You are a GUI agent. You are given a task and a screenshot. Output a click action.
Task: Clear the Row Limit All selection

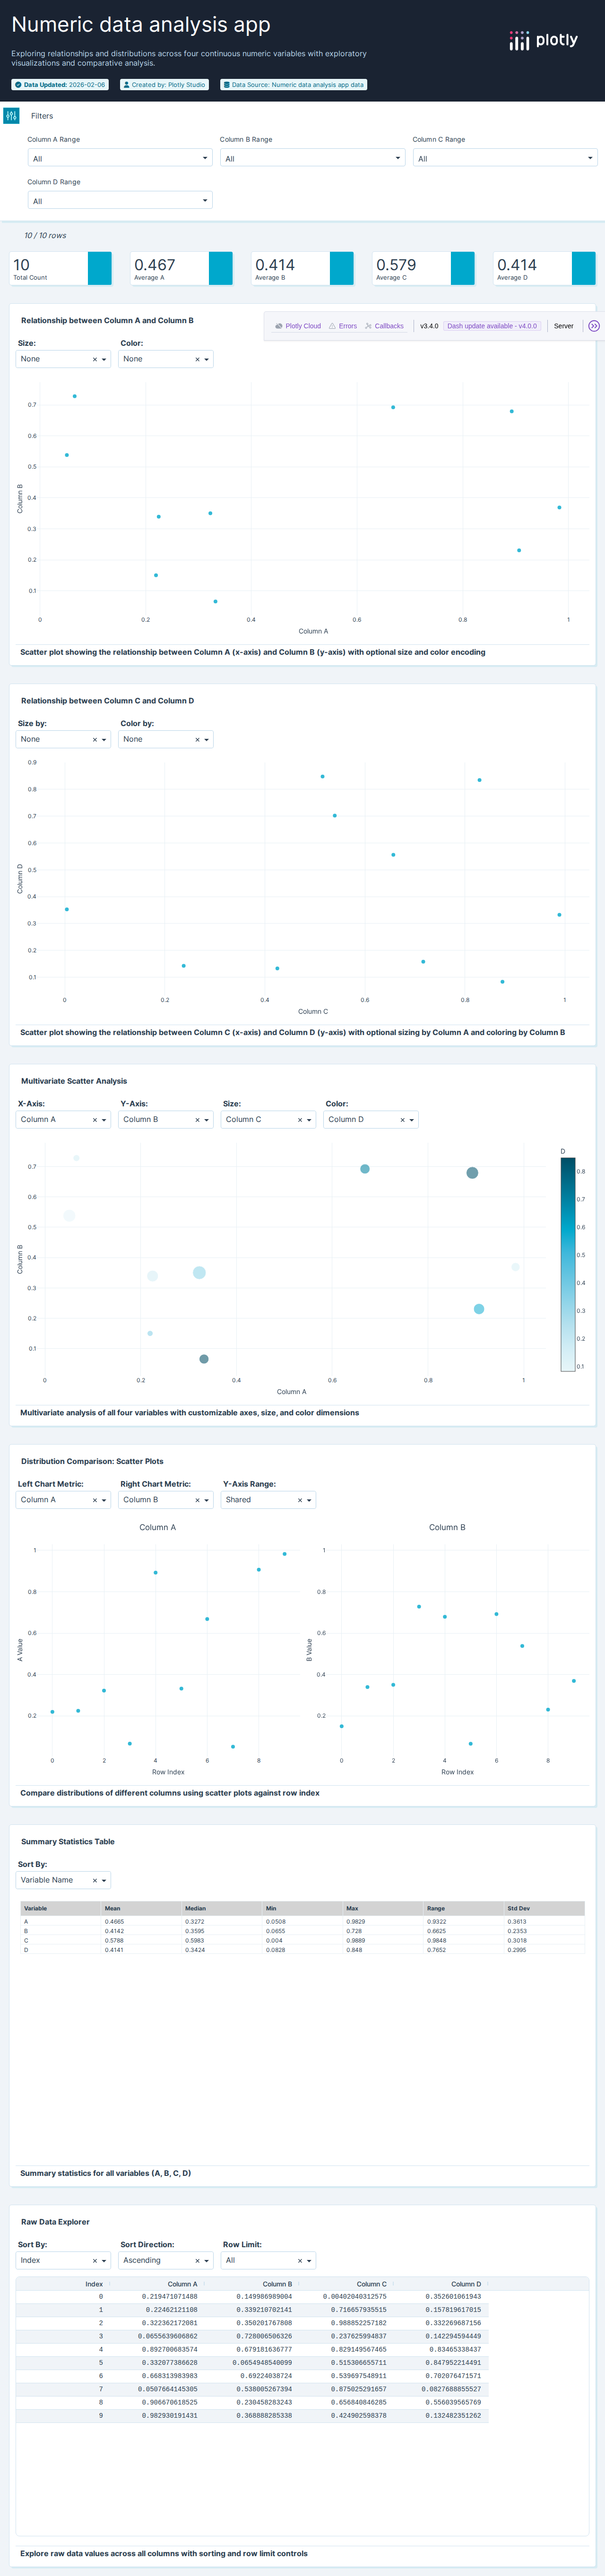pos(300,2260)
